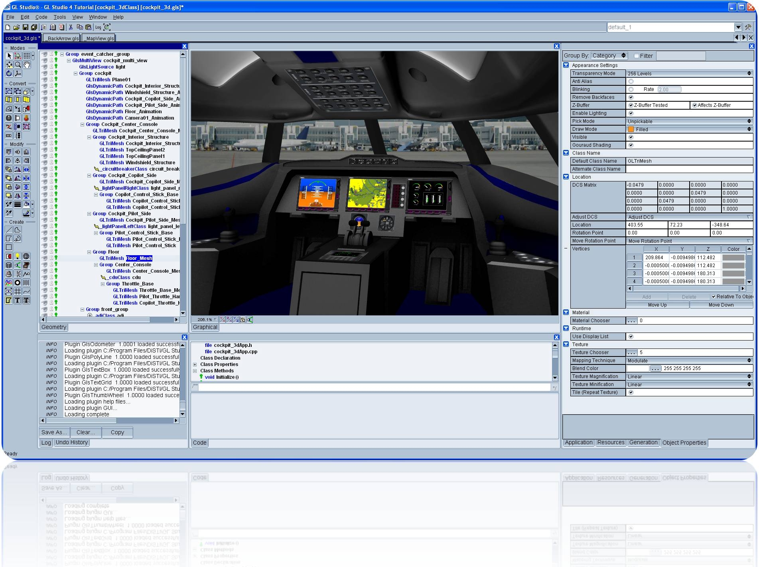Toggle the Use Display List checkbox
This screenshot has width=759, height=567.
(x=631, y=337)
